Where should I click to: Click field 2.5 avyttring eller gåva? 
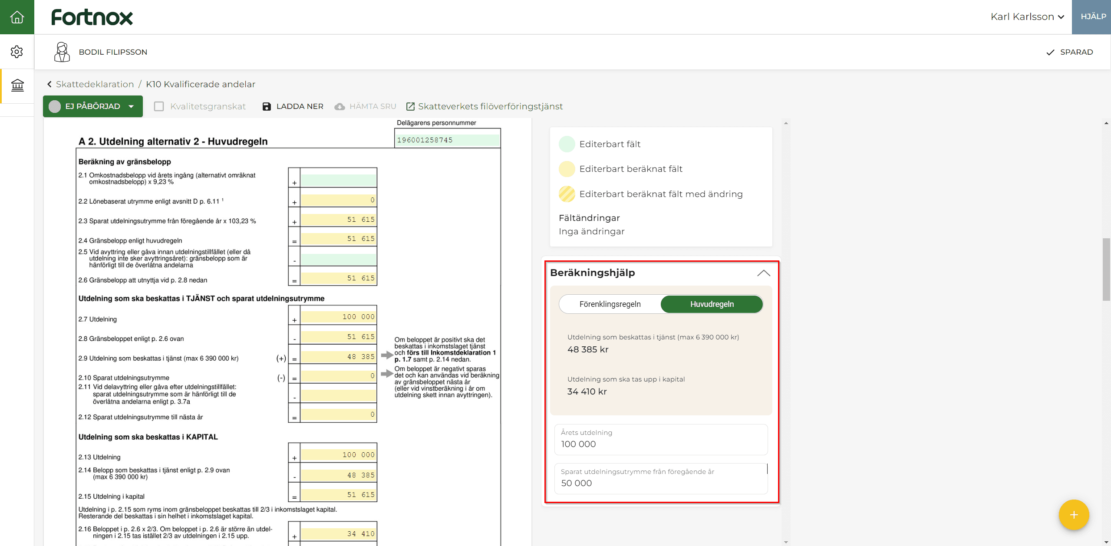pyautogui.click(x=339, y=259)
